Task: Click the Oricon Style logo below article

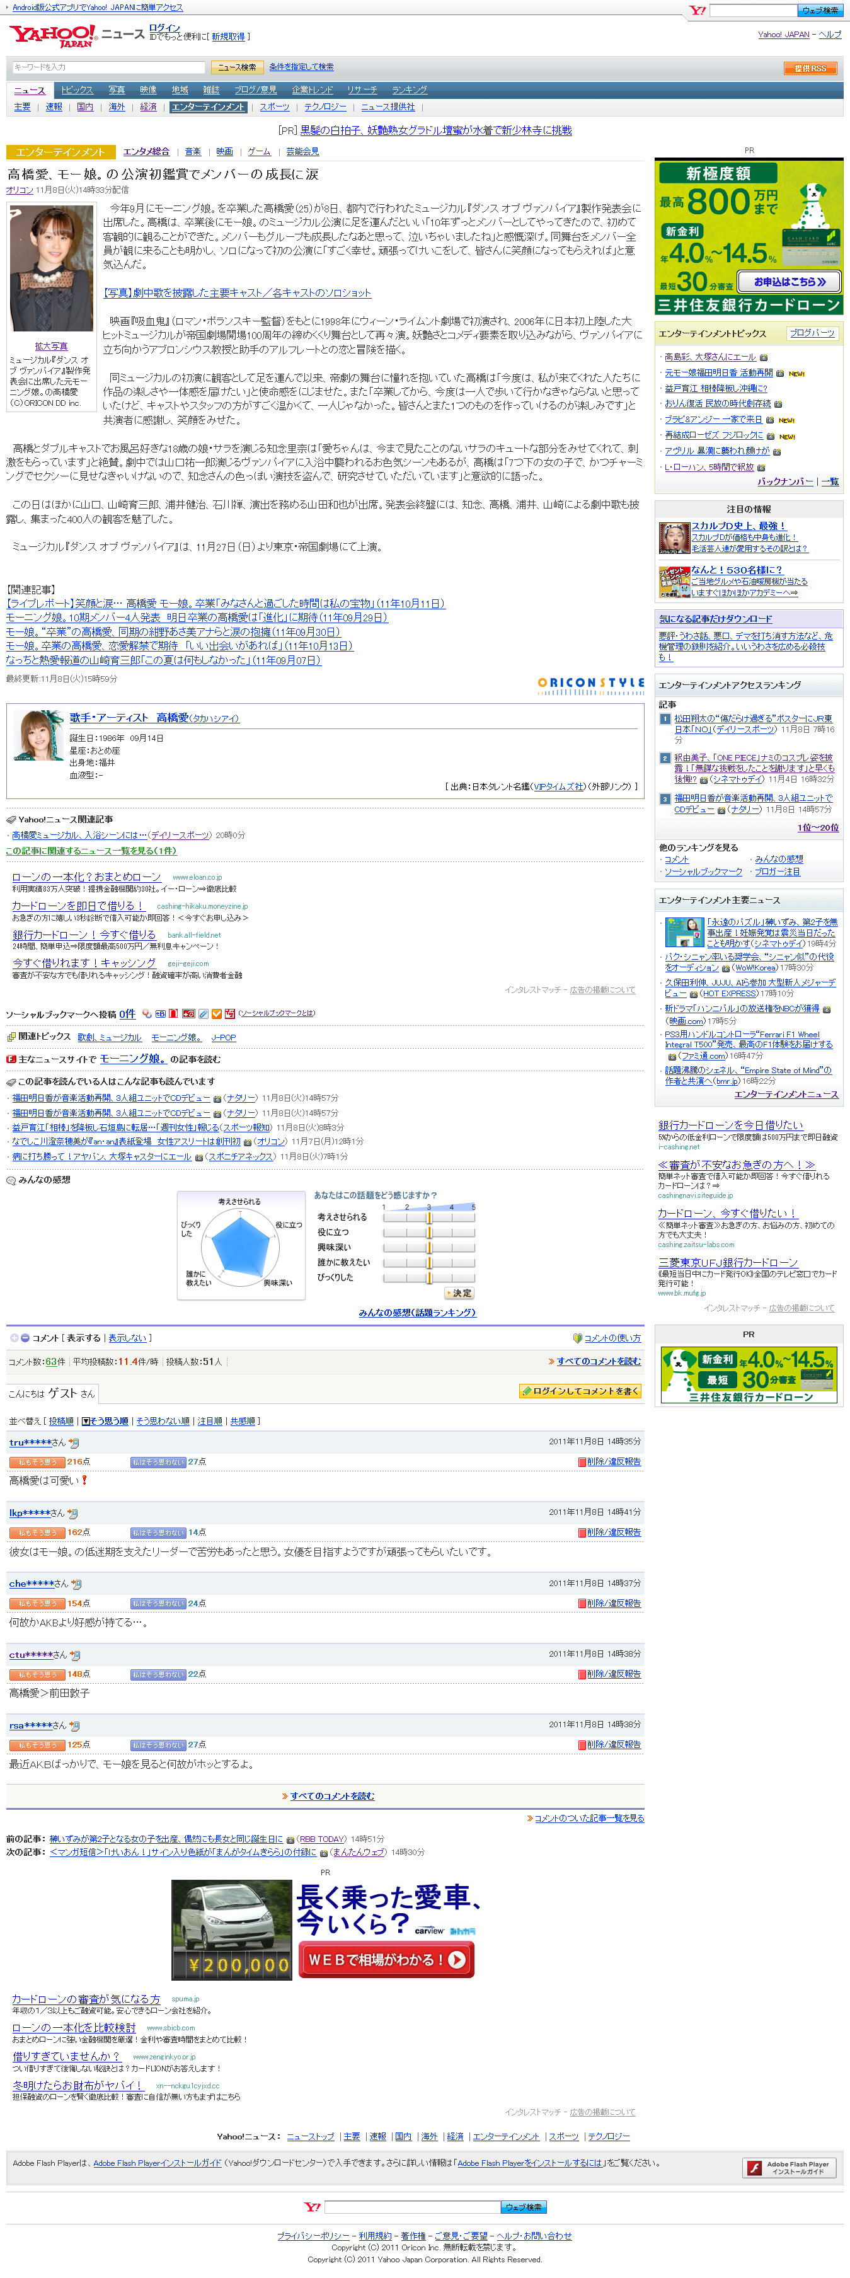Action: [x=591, y=686]
